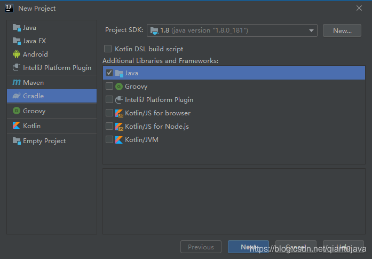Tick the Kotlin/JS for browser checkbox
372x259 pixels.
coord(109,113)
